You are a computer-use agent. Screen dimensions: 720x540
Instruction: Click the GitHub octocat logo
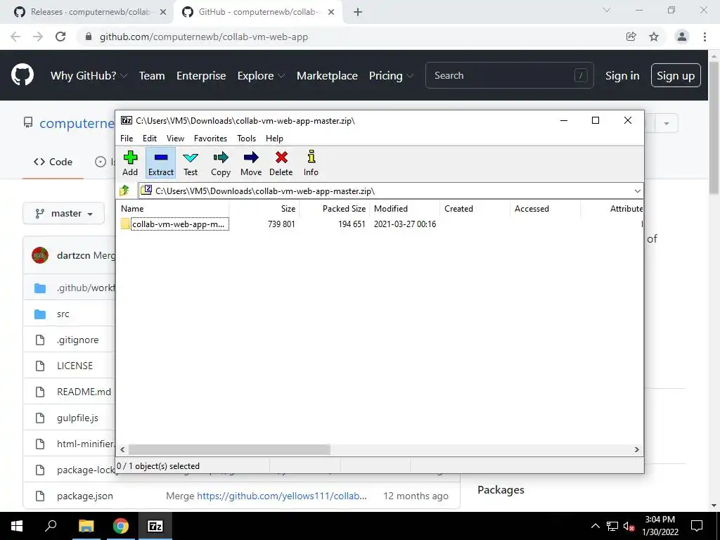(22, 75)
